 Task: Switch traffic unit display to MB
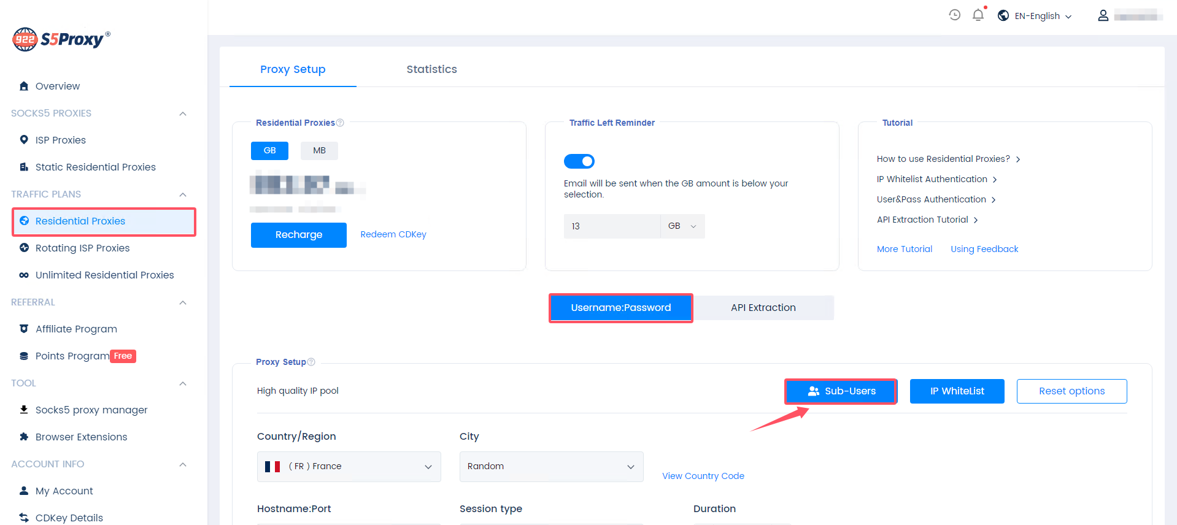point(319,150)
